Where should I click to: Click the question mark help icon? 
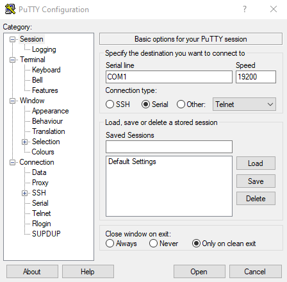(x=245, y=9)
